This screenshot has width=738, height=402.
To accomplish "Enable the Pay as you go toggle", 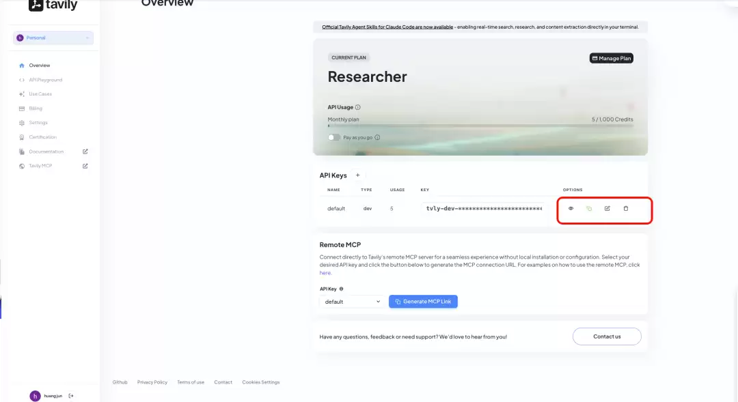I will (x=334, y=137).
